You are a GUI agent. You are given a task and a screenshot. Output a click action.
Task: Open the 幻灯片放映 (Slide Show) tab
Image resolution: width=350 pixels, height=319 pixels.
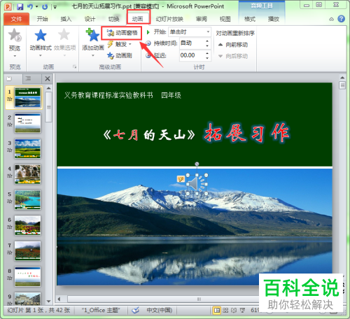(169, 19)
